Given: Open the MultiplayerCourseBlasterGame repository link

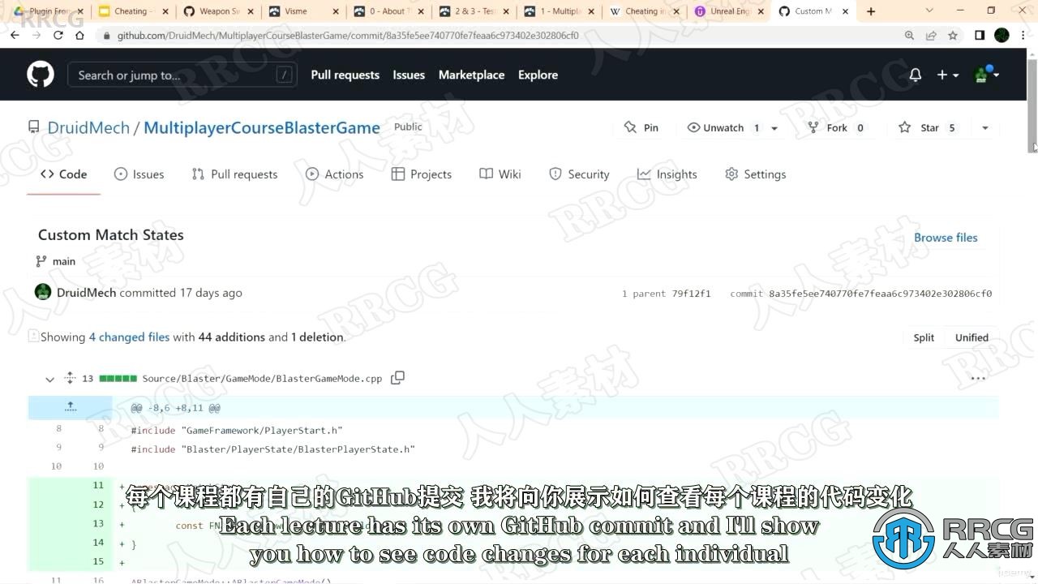Looking at the screenshot, I should [262, 127].
